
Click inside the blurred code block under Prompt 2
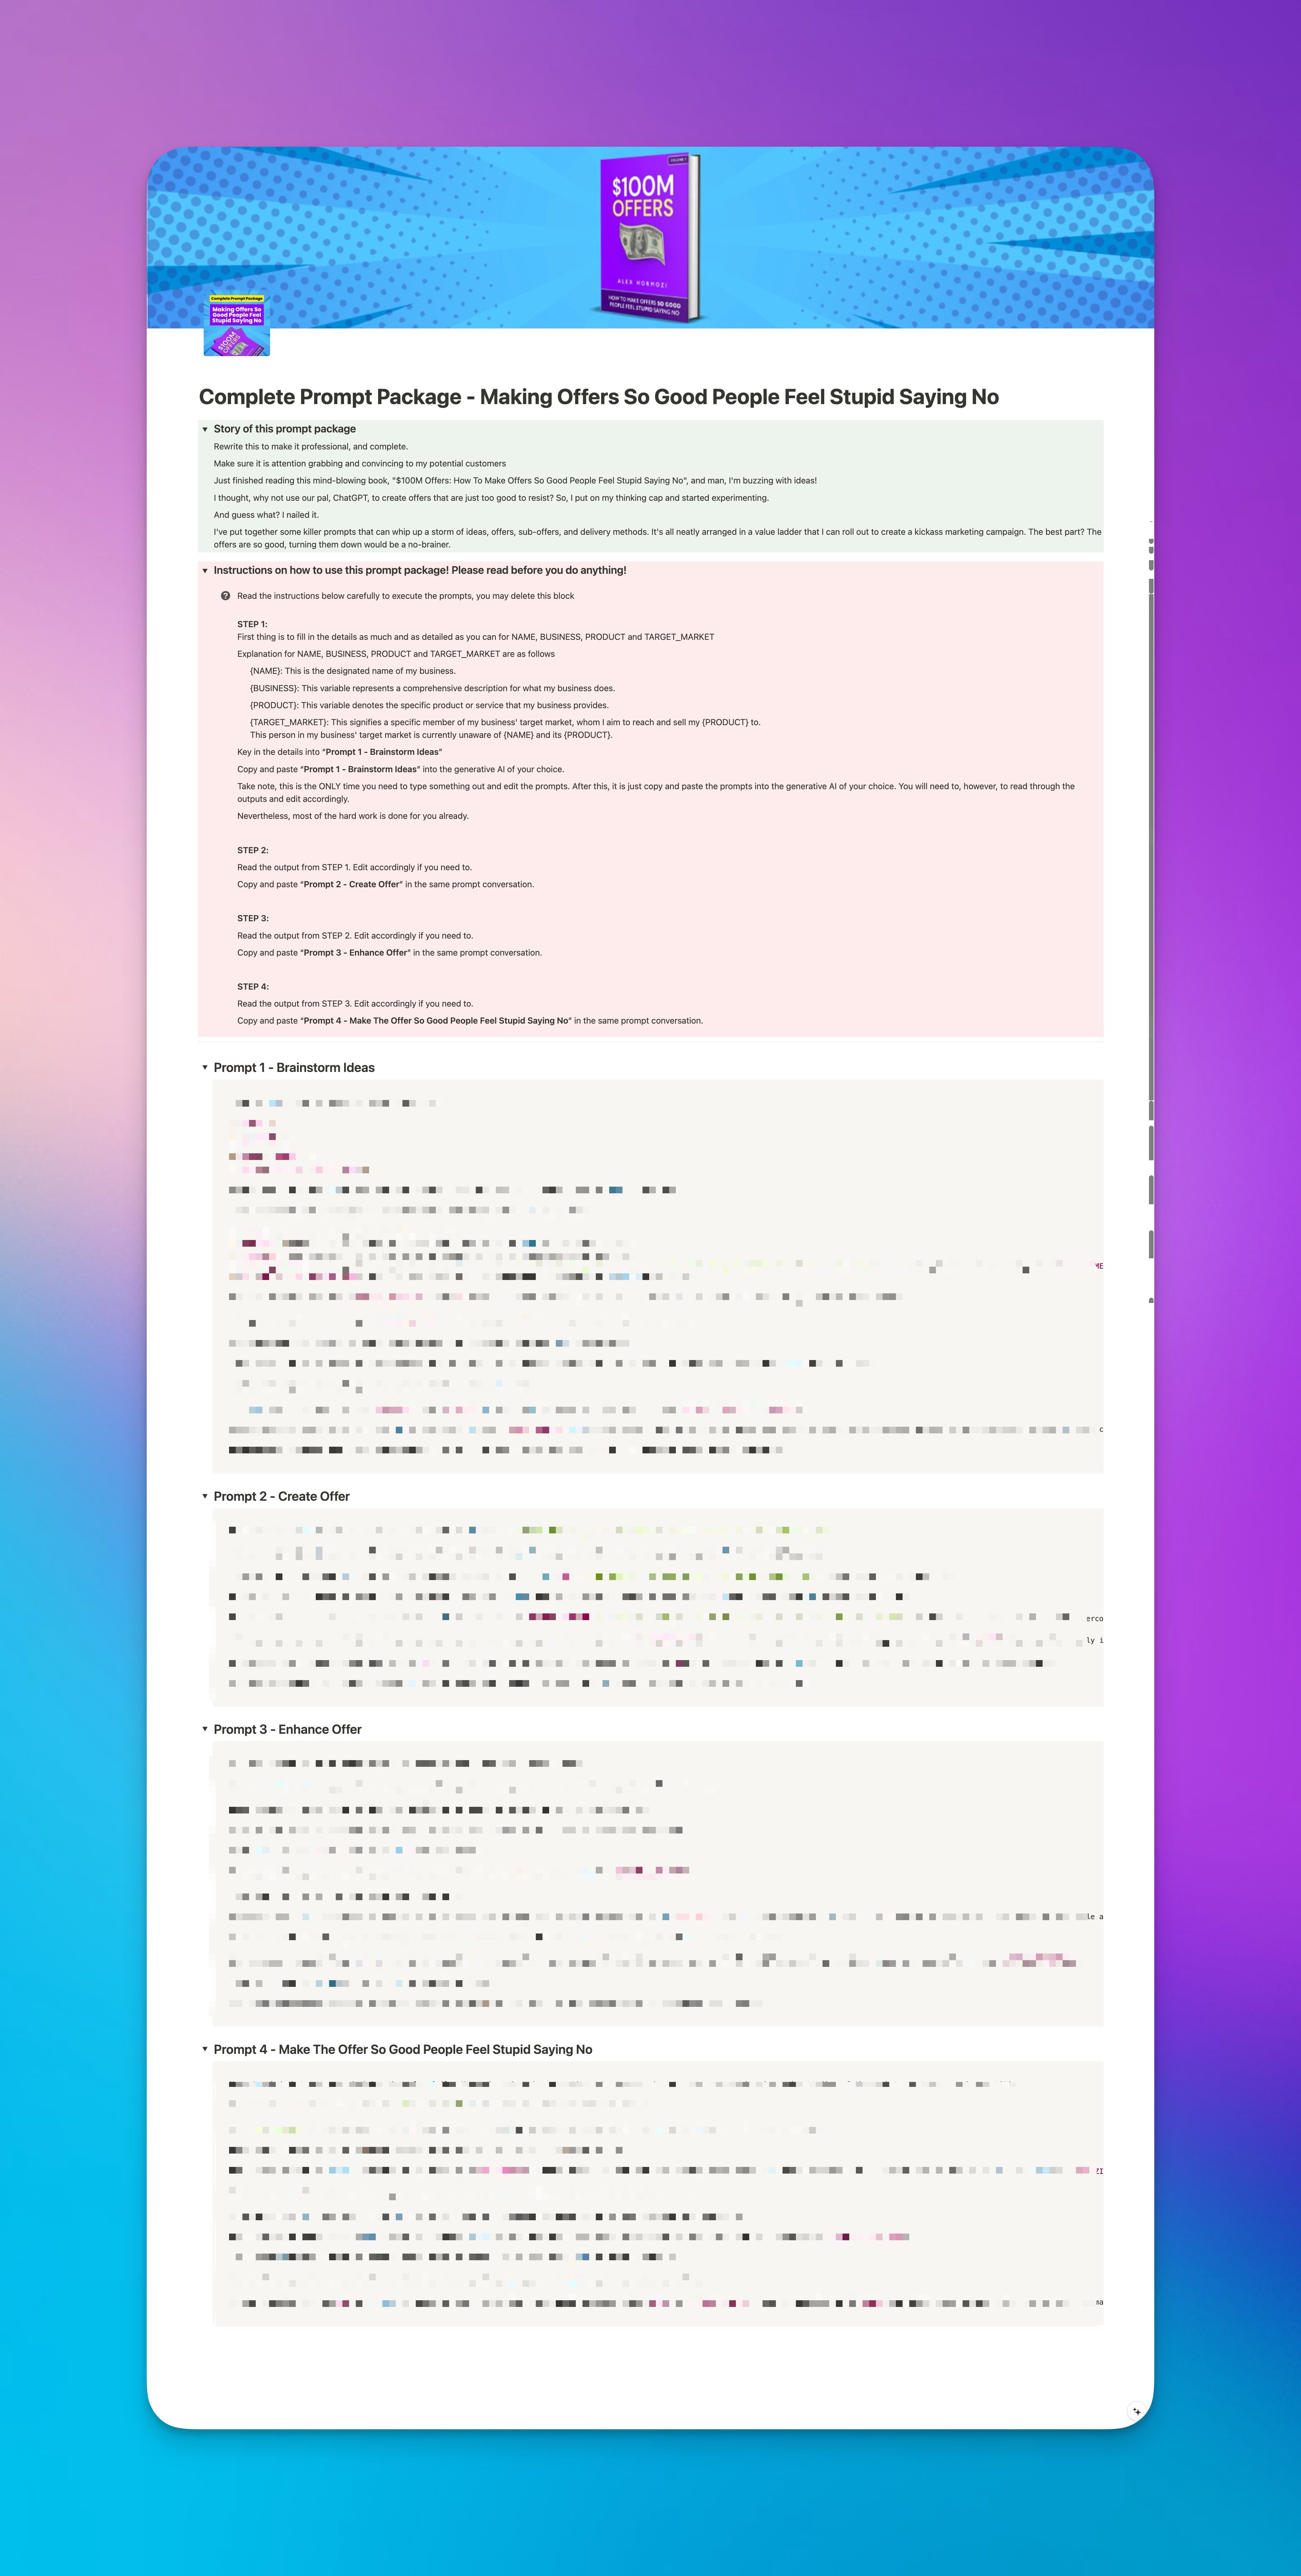click(x=658, y=1607)
